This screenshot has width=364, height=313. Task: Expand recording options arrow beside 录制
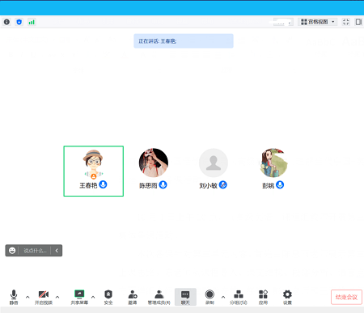pos(223,297)
